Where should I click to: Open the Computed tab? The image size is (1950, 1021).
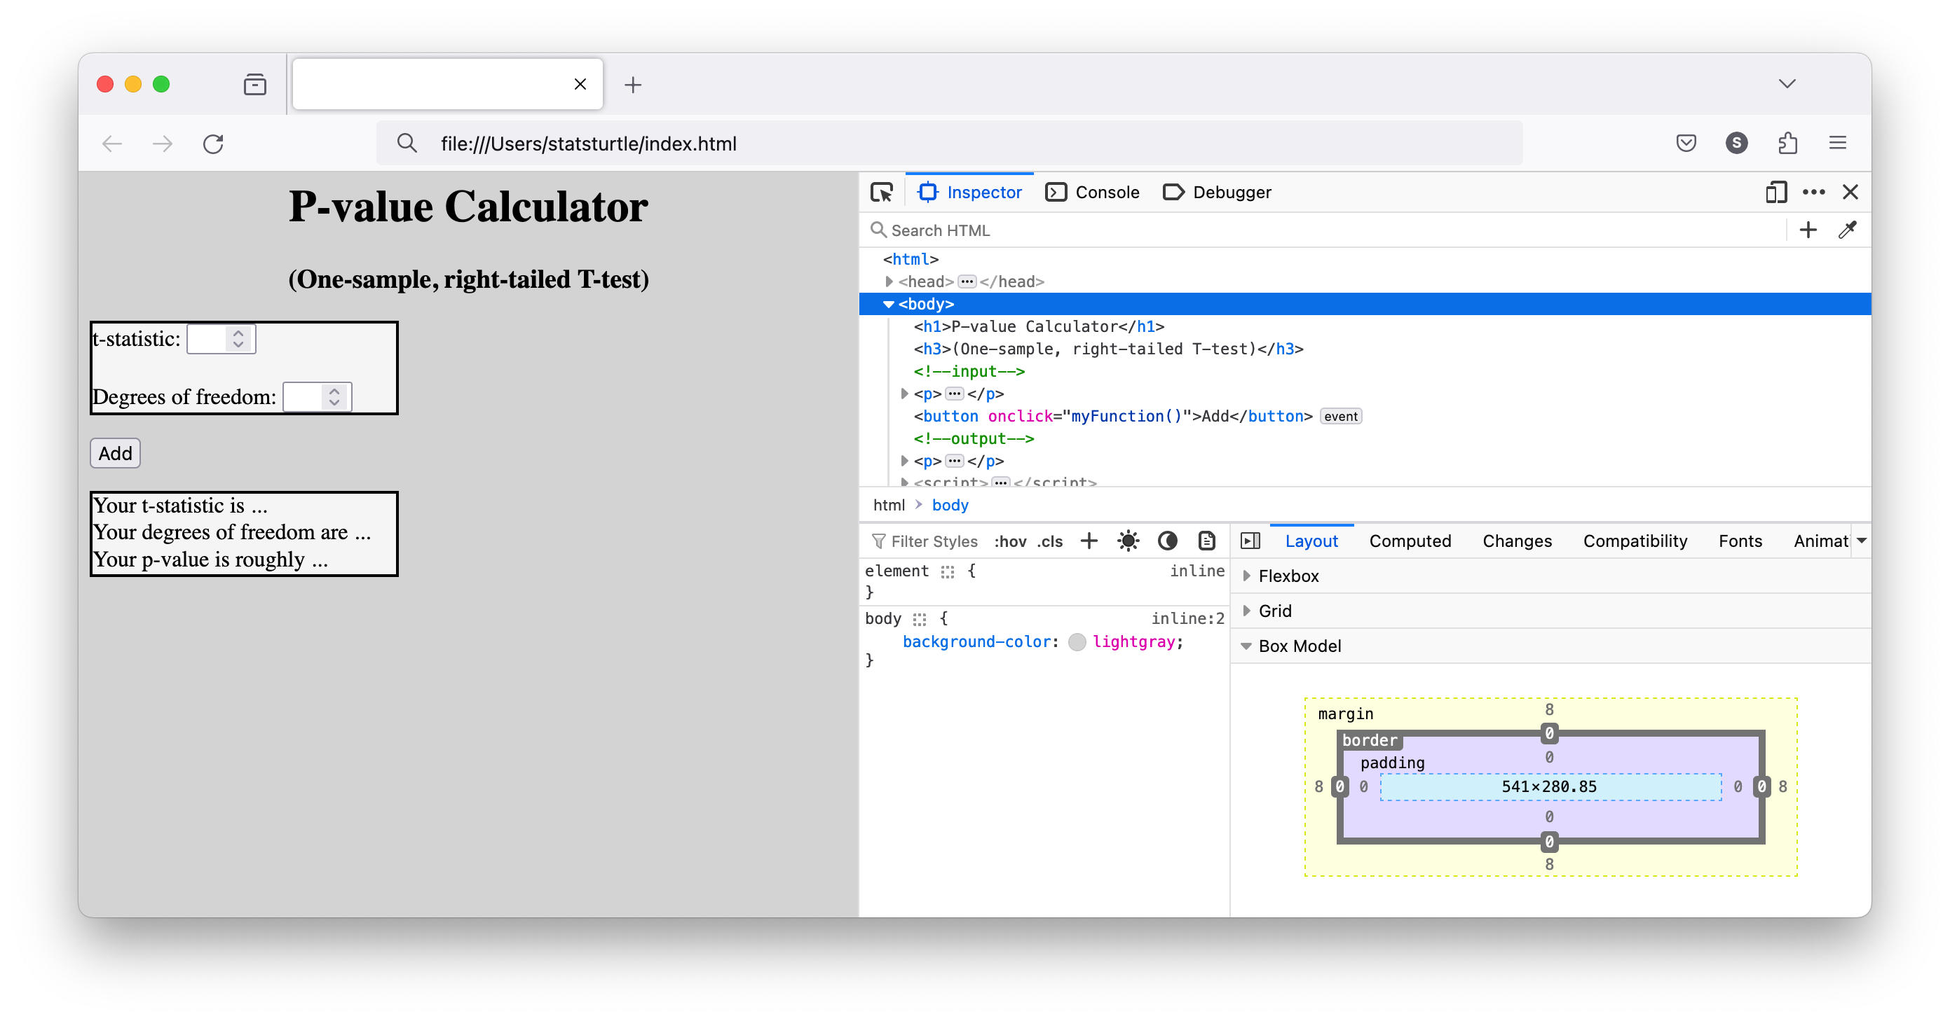point(1410,541)
